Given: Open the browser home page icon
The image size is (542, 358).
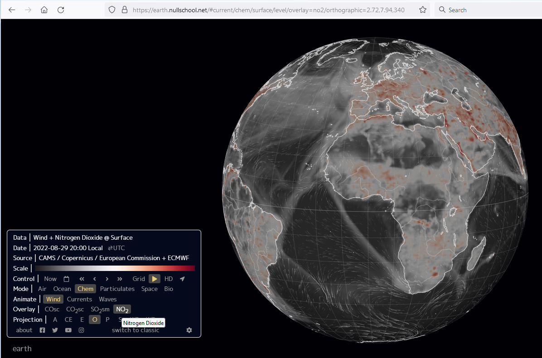Looking at the screenshot, I should coord(44,10).
